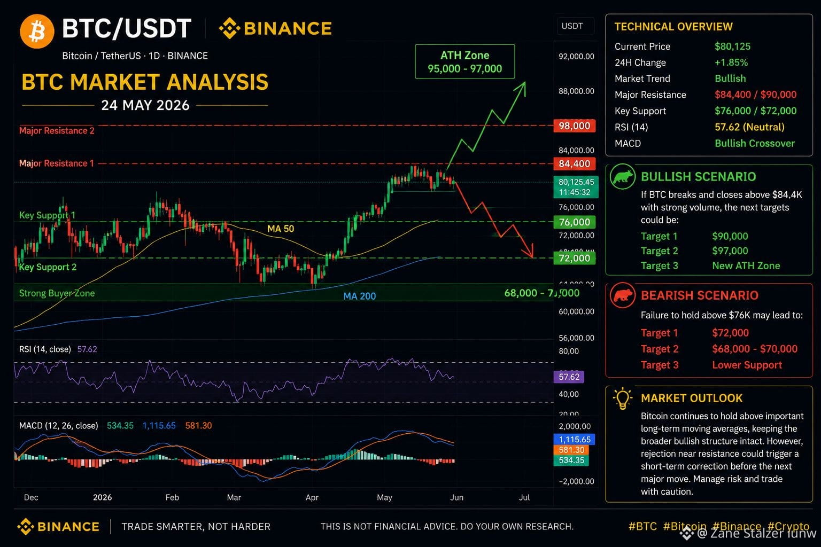Viewport: 821px width, 547px height.
Task: Click the bullish Target 2 value '$97,000'
Action: coord(730,251)
